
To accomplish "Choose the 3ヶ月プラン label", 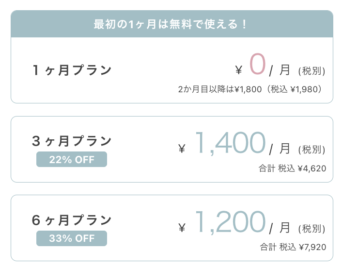I will [x=72, y=141].
